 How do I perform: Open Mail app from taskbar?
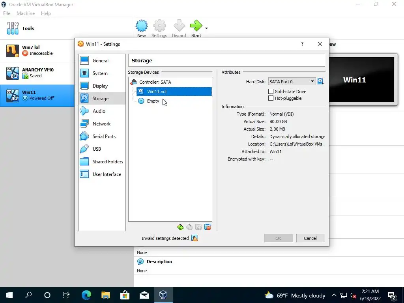pyautogui.click(x=144, y=295)
